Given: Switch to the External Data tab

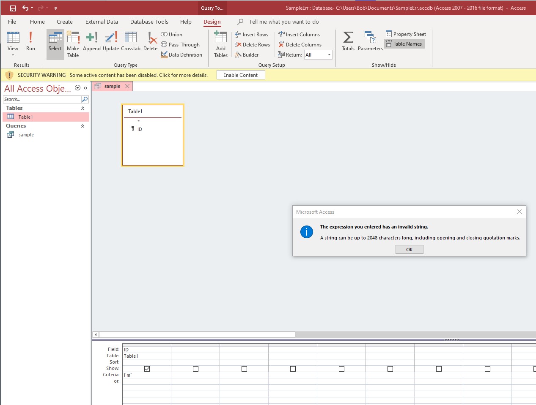Looking at the screenshot, I should 102,22.
